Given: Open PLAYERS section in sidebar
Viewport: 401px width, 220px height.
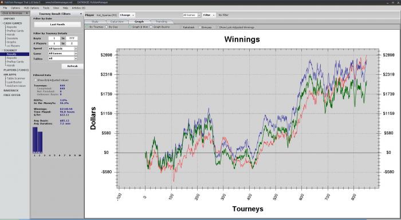Looking at the screenshot, I should [16, 70].
